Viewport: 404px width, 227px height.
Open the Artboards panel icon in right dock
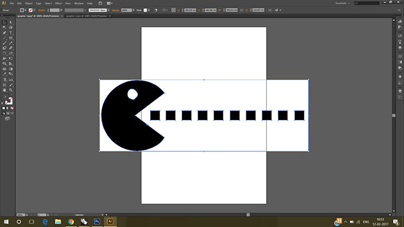[400, 97]
